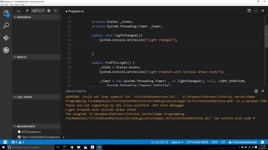
Task: Open the Search view in activity bar
Action: pos(6,25)
